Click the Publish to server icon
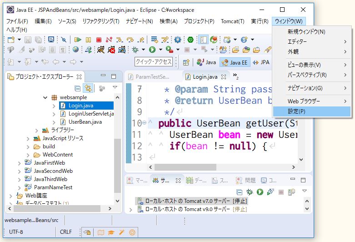The width and height of the screenshot is (355, 242). pyautogui.click(x=291, y=192)
